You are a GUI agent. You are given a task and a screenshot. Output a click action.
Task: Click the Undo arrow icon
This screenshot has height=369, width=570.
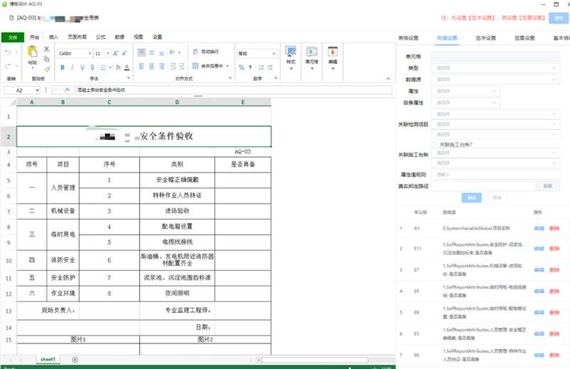(8, 52)
